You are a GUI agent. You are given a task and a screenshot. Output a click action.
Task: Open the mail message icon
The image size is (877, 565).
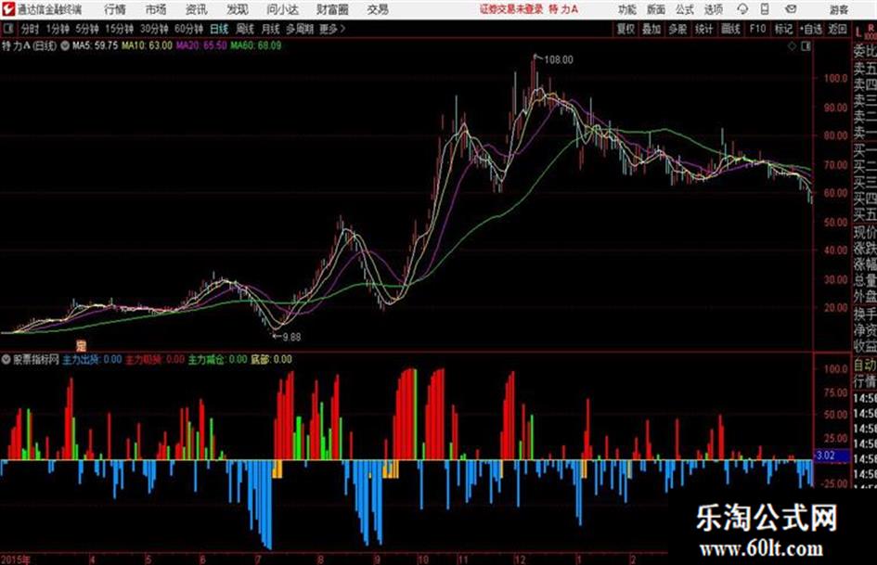[791, 9]
